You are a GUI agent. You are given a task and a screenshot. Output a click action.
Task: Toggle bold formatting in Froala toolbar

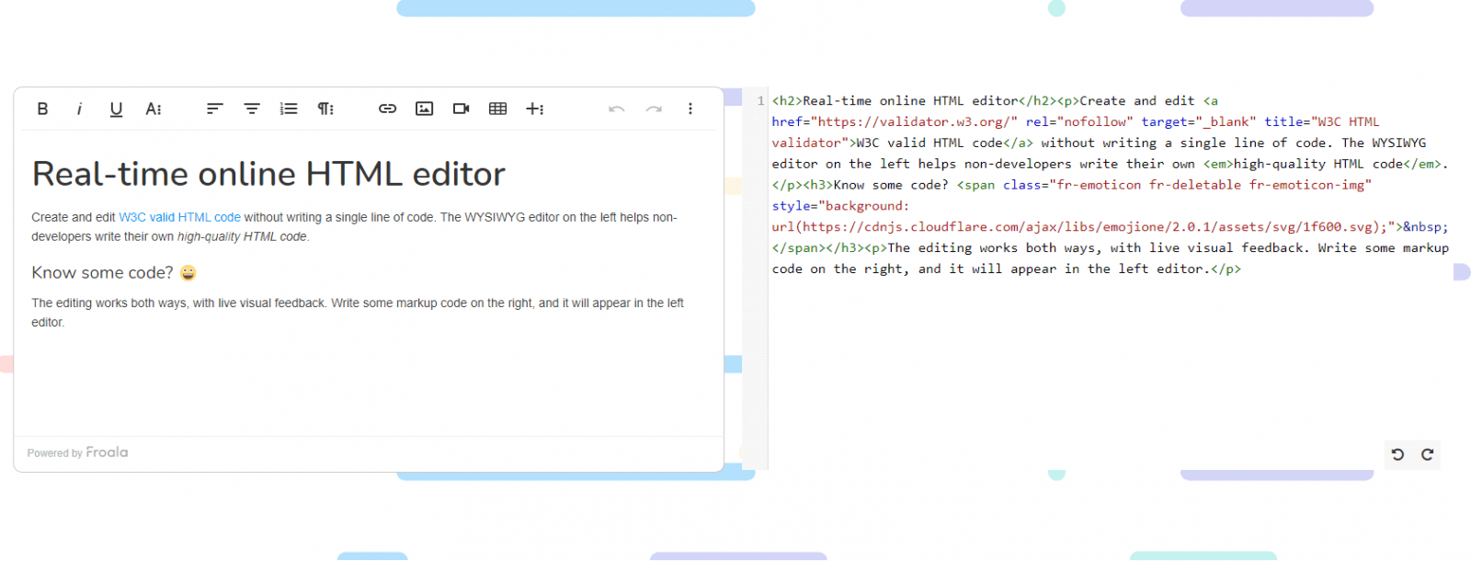point(42,109)
